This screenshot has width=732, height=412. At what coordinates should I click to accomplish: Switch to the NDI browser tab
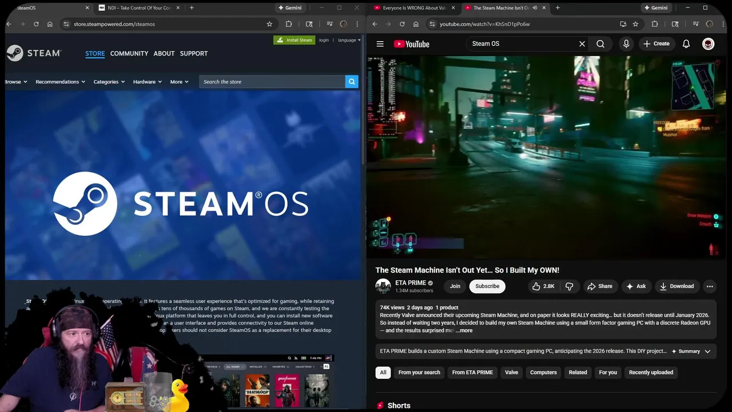point(138,8)
